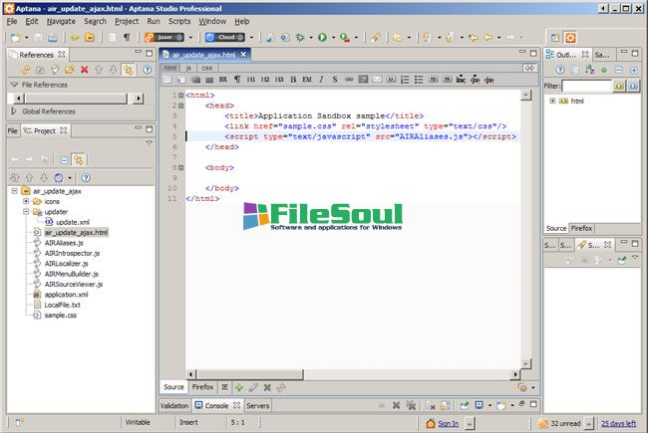
Task: Click the EM emphasis formatting icon
Action: pos(307,79)
